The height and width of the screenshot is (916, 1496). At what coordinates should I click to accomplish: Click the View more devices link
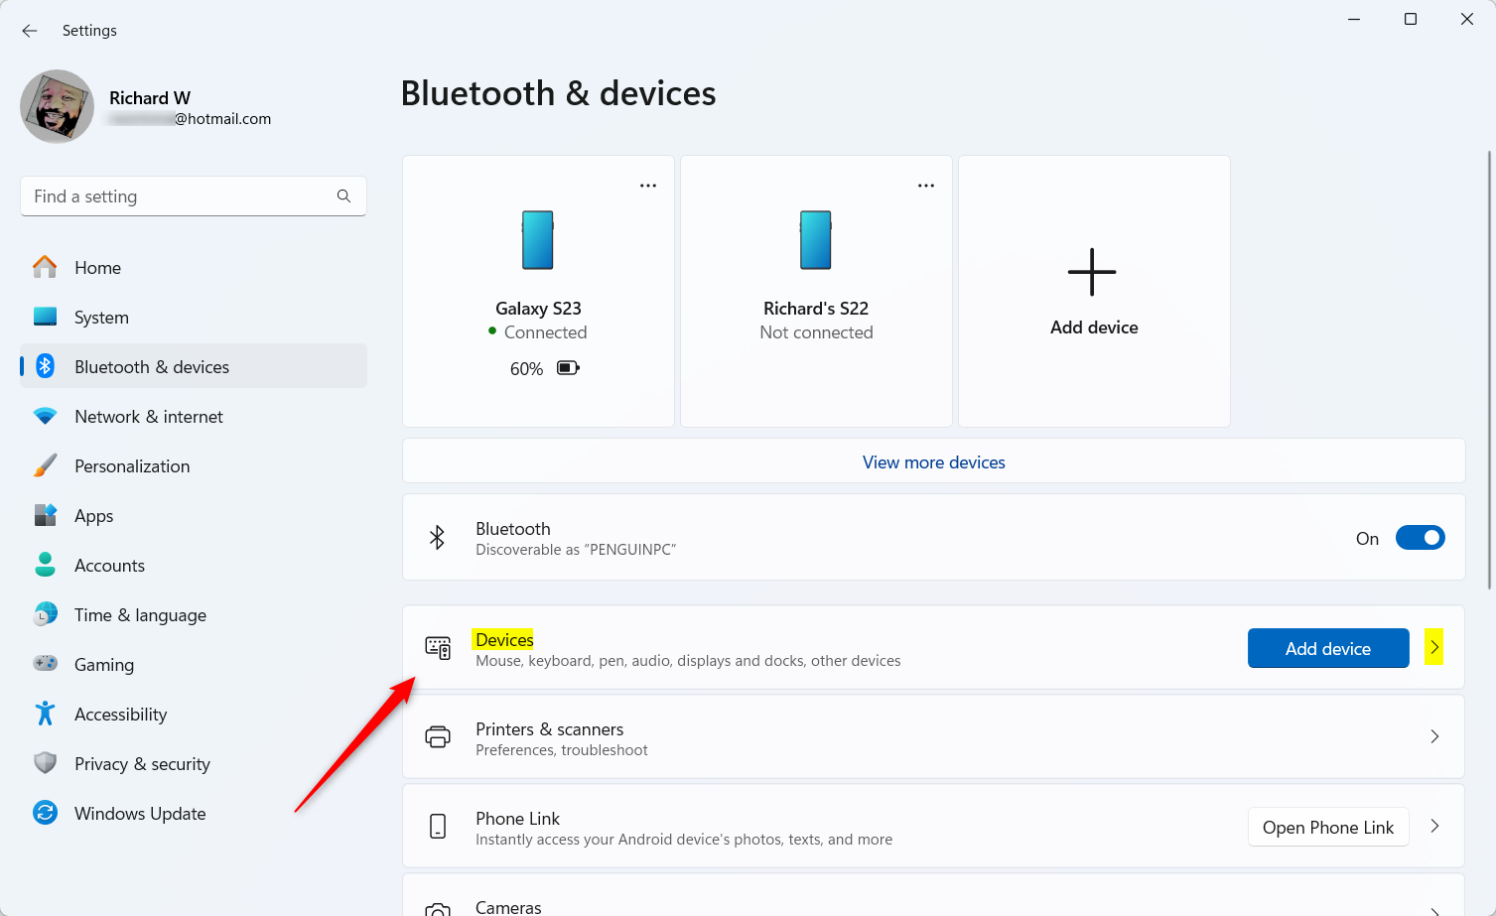[933, 461]
